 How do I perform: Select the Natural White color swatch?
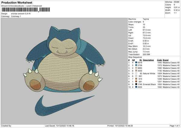[136, 73]
